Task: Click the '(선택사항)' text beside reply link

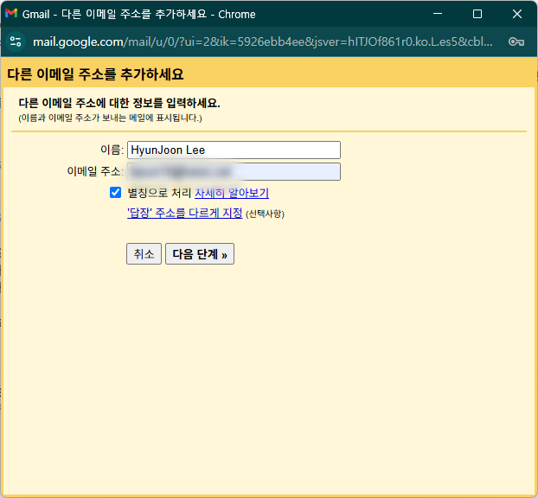Action: (x=265, y=214)
